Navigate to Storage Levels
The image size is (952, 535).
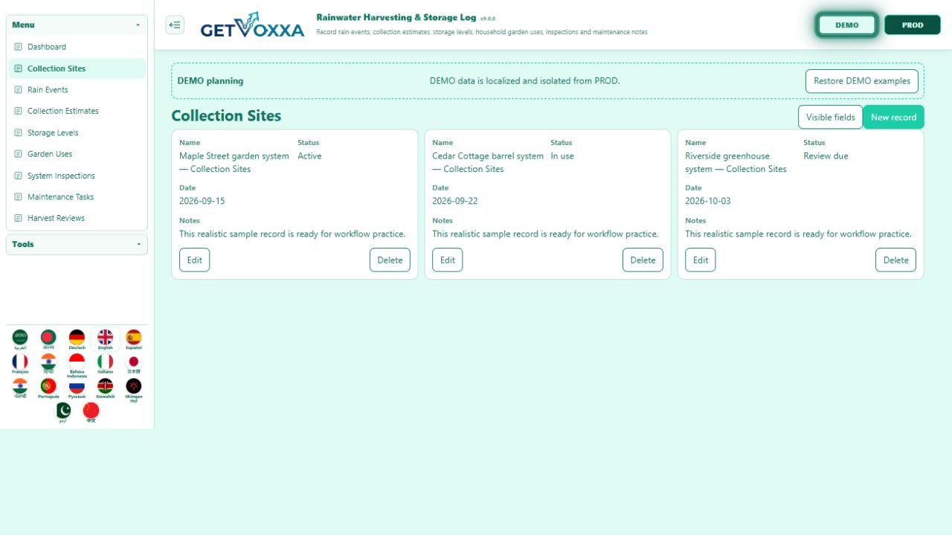pyautogui.click(x=77, y=133)
